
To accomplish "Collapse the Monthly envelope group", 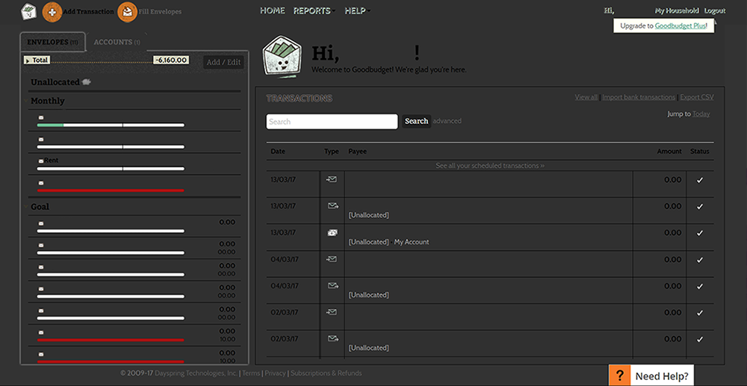I will (25, 101).
